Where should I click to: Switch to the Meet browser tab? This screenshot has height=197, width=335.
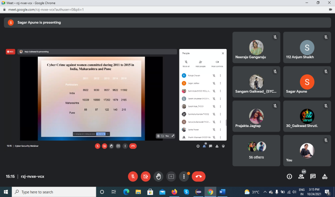33,3
